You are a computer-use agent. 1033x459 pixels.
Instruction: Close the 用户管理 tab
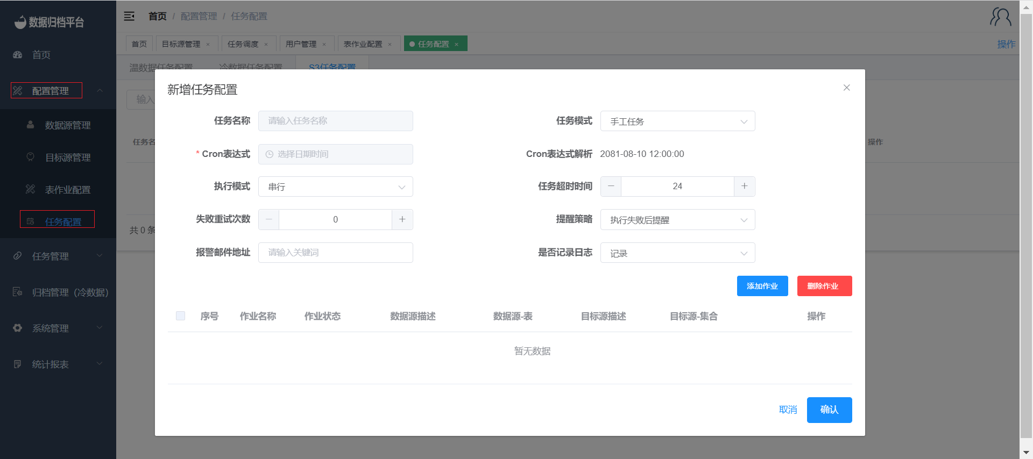pyautogui.click(x=324, y=44)
